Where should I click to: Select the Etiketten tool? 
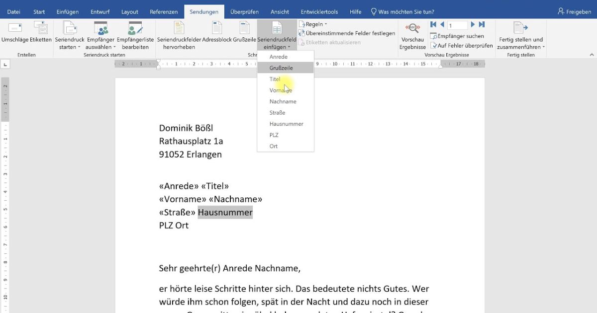41,35
